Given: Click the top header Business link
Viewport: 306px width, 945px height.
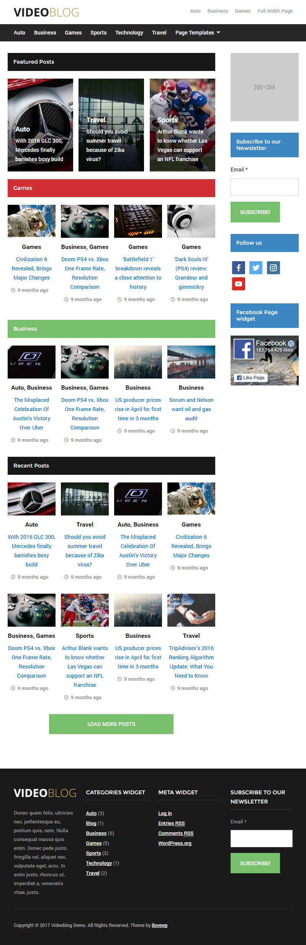Looking at the screenshot, I should [218, 11].
